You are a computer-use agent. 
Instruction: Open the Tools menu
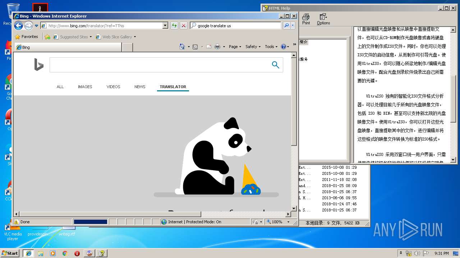pyautogui.click(x=271, y=47)
